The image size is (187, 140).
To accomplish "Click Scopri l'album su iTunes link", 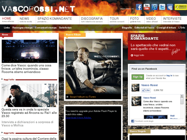I will coord(83,97).
